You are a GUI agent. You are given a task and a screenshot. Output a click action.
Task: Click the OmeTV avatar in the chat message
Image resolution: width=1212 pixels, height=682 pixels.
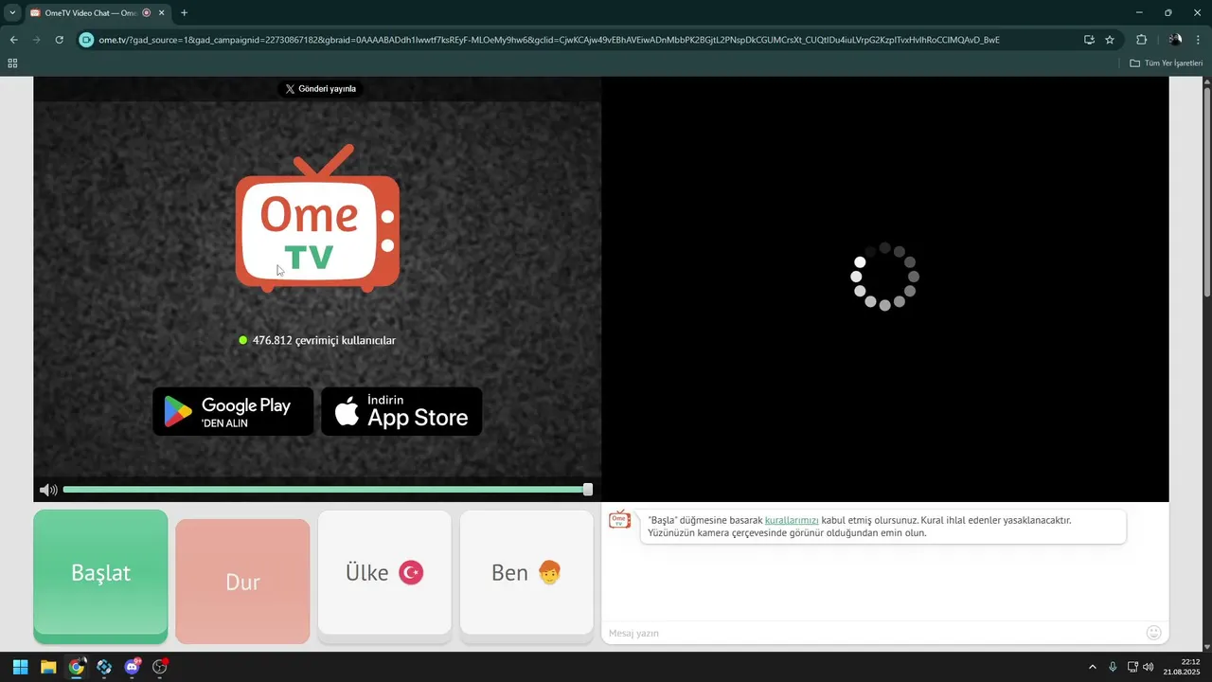click(619, 520)
